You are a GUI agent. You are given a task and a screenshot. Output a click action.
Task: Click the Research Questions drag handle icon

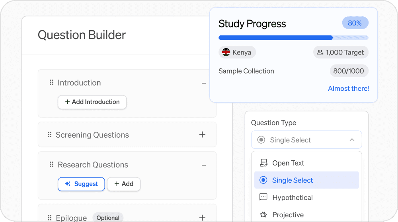click(x=51, y=165)
